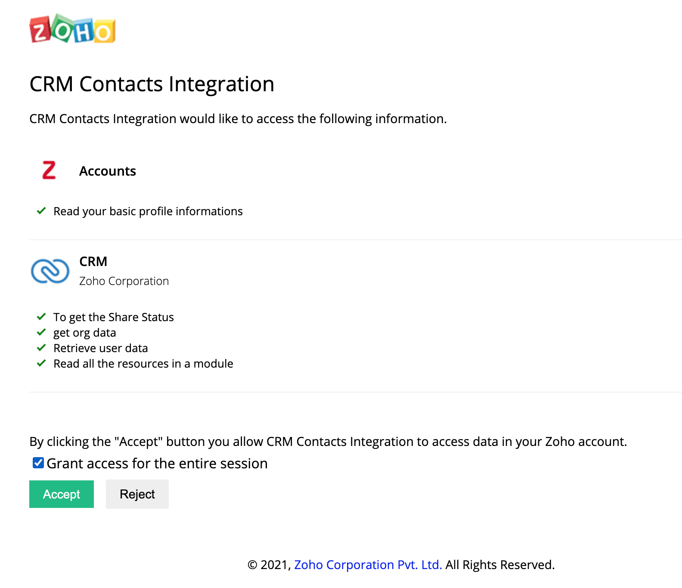
Task: Click 'To get the Share Status' text
Action: pyautogui.click(x=114, y=317)
